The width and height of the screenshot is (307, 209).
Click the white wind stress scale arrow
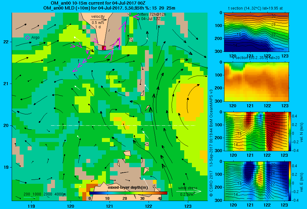188,191
